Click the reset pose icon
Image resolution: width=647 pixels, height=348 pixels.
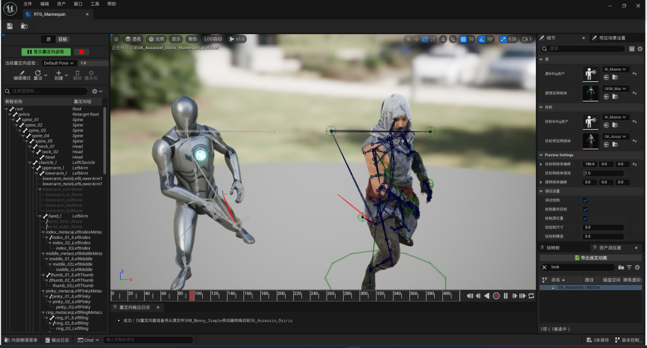pyautogui.click(x=38, y=73)
